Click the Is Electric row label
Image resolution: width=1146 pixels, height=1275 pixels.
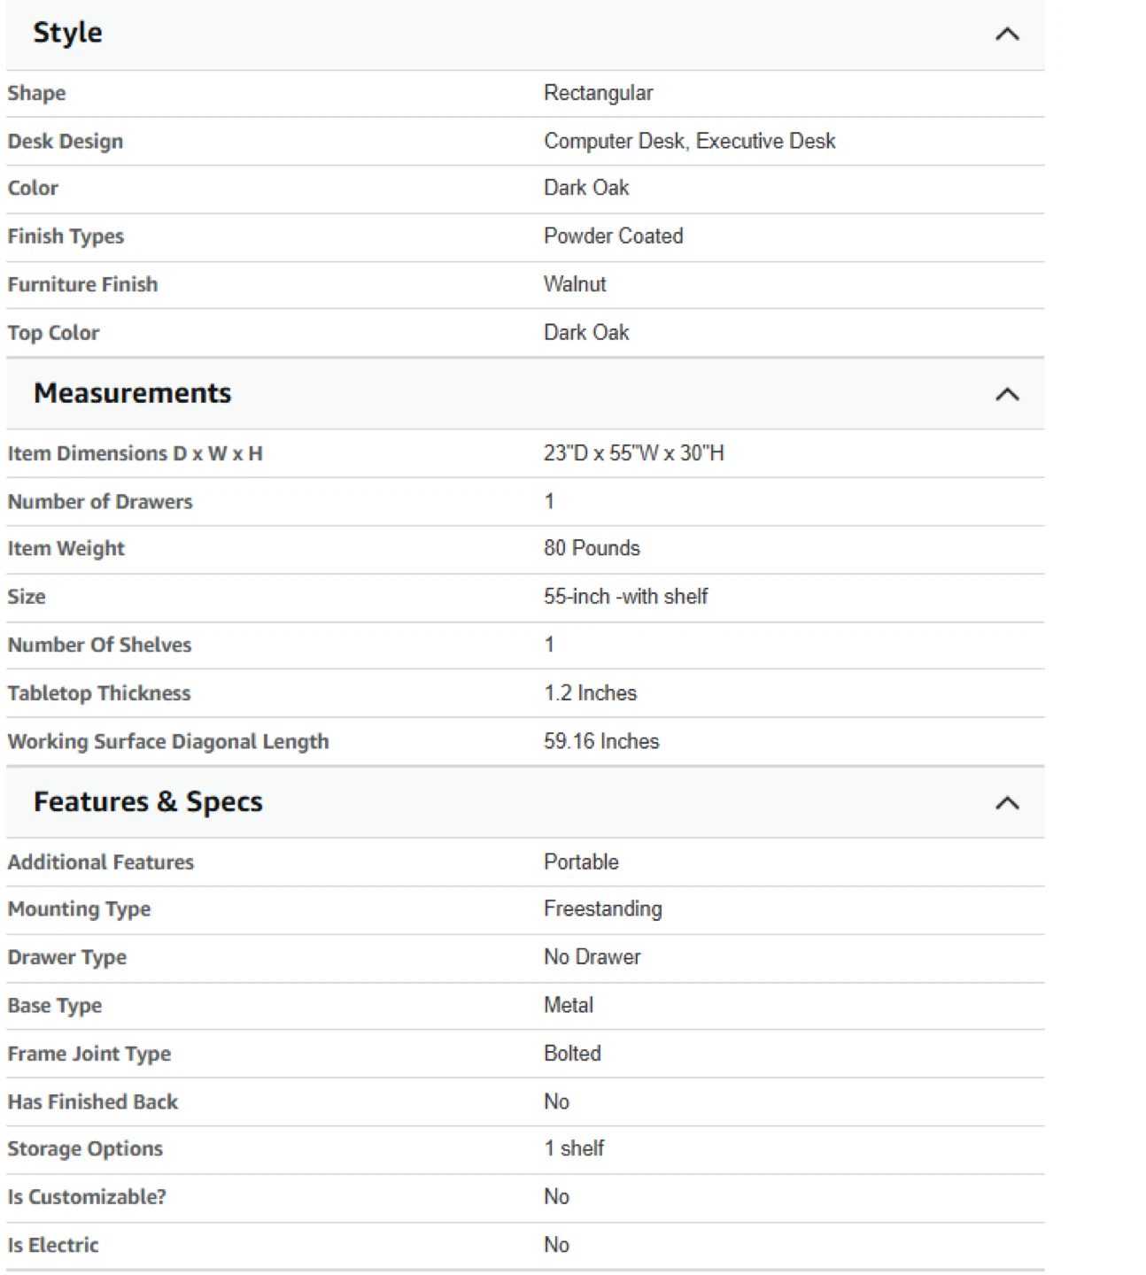(53, 1245)
